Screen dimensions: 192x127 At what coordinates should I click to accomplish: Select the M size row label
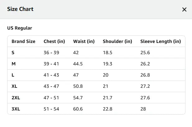[x=14, y=64]
